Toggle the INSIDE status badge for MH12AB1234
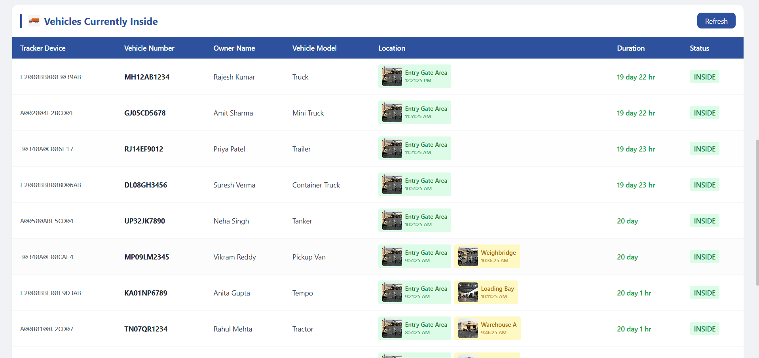The image size is (759, 358). coord(704,77)
